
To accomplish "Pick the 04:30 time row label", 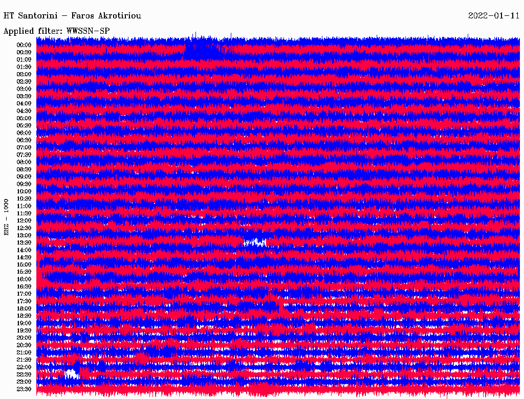I will pos(24,111).
